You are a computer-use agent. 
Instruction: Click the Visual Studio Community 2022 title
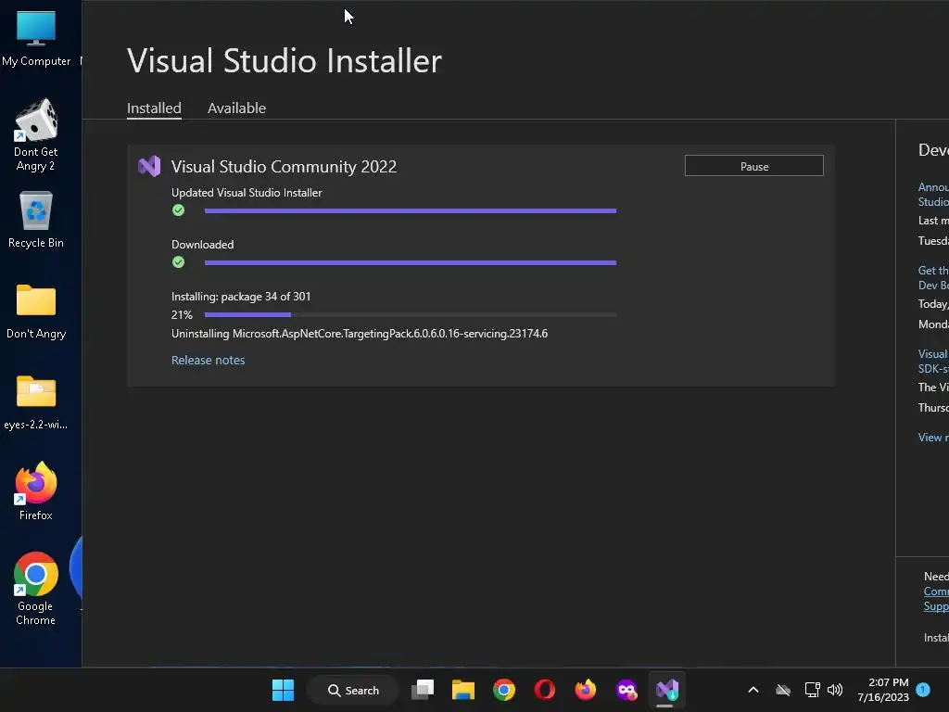coord(284,166)
